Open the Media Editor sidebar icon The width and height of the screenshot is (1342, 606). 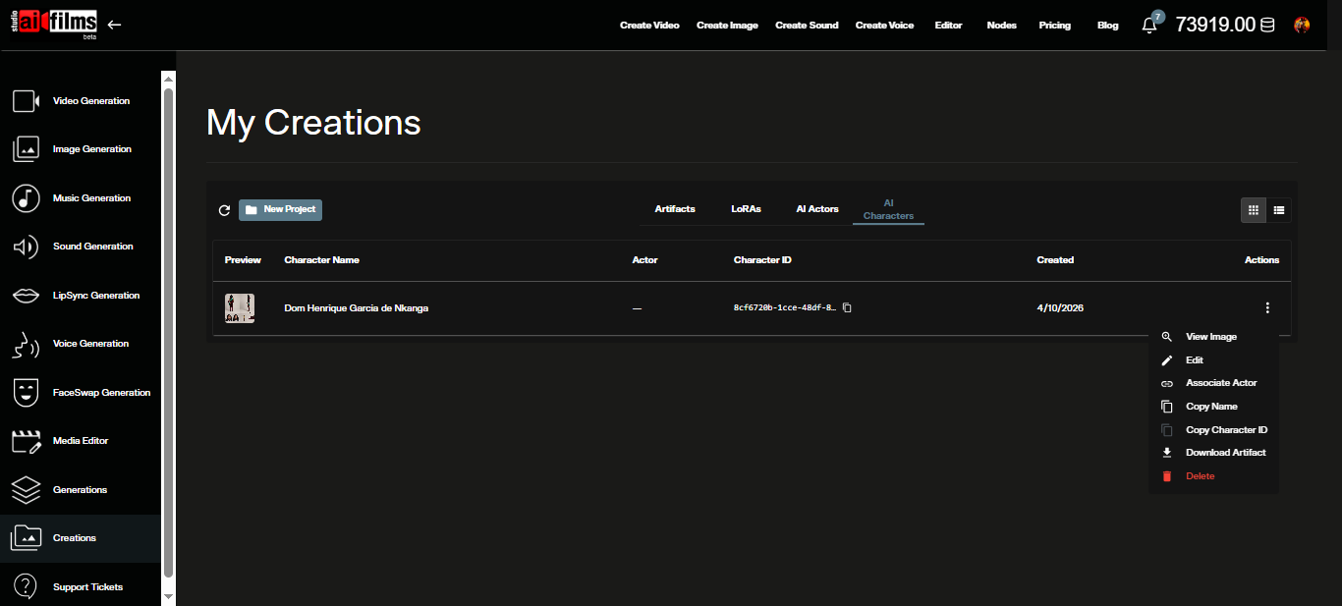(25, 440)
